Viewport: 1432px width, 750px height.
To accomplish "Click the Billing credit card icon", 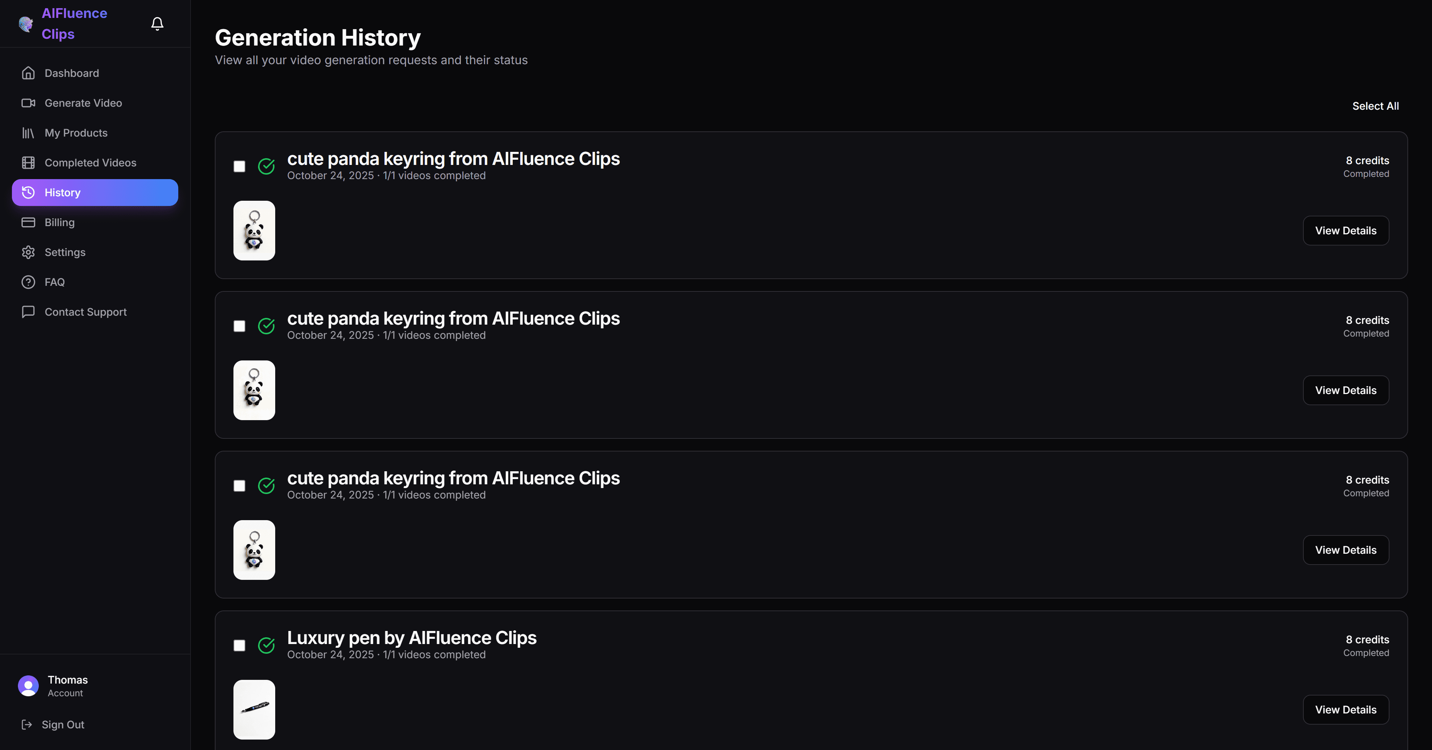I will (x=28, y=222).
